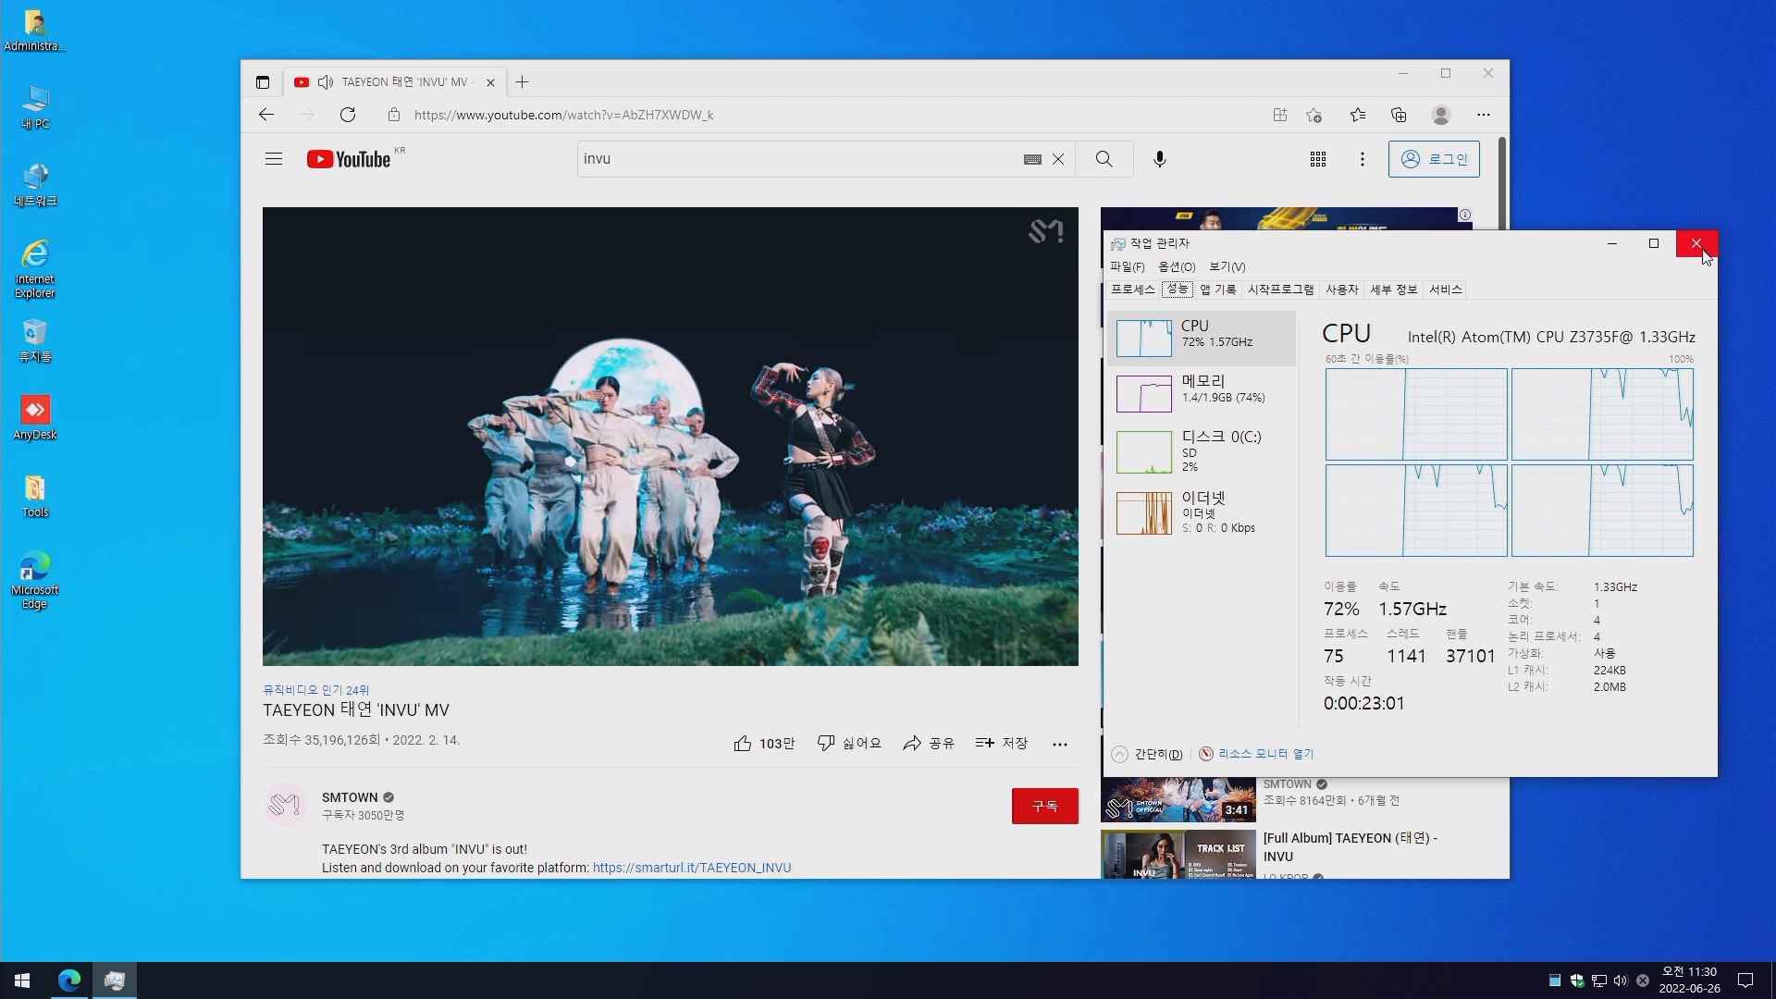Open [Full Album] TAEYEON INVU video
Image resolution: width=1776 pixels, height=999 pixels.
click(1350, 847)
